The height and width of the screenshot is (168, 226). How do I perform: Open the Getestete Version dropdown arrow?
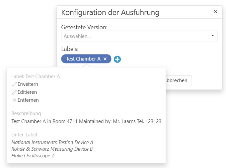(212, 36)
